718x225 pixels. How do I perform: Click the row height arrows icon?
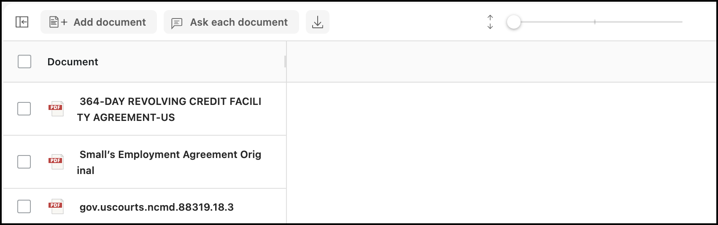490,22
